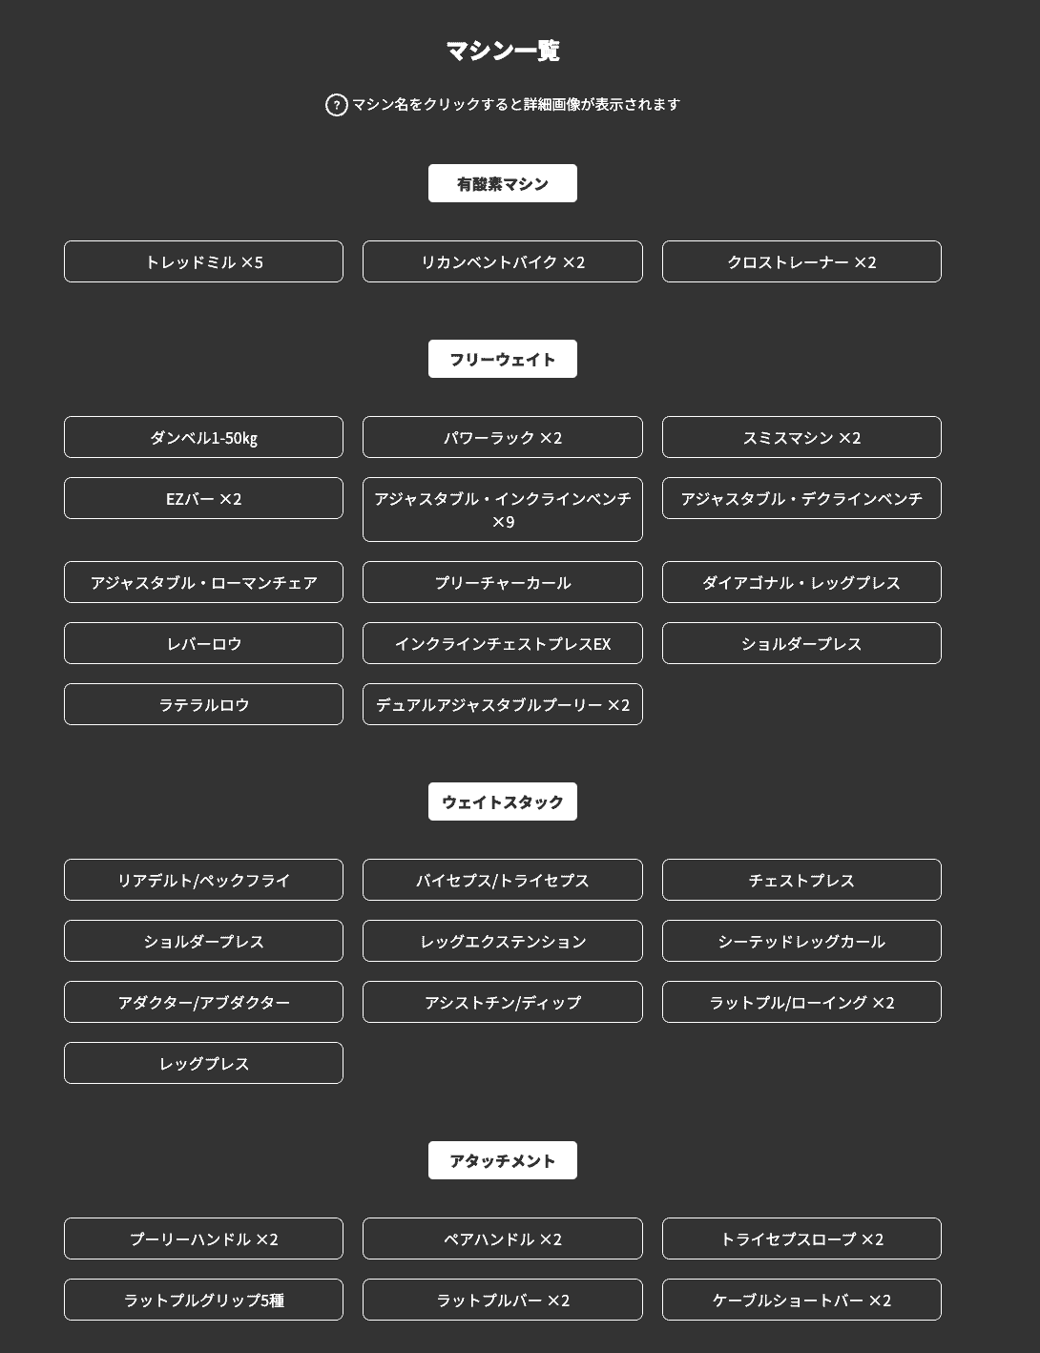
Task: Click the クロストレーナー ×2 button
Action: click(x=801, y=261)
